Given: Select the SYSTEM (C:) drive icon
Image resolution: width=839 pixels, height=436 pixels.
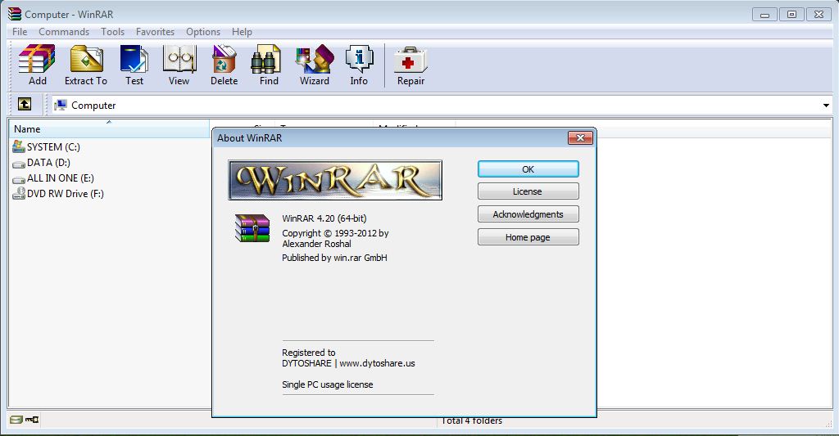Looking at the screenshot, I should [19, 146].
